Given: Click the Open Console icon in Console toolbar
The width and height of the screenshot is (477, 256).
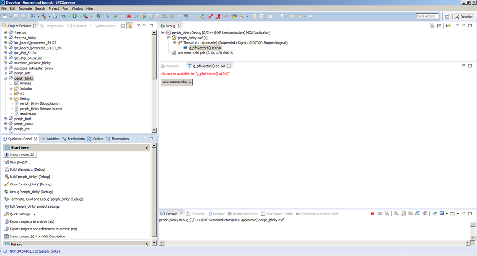Looking at the screenshot, I should tap(452, 214).
